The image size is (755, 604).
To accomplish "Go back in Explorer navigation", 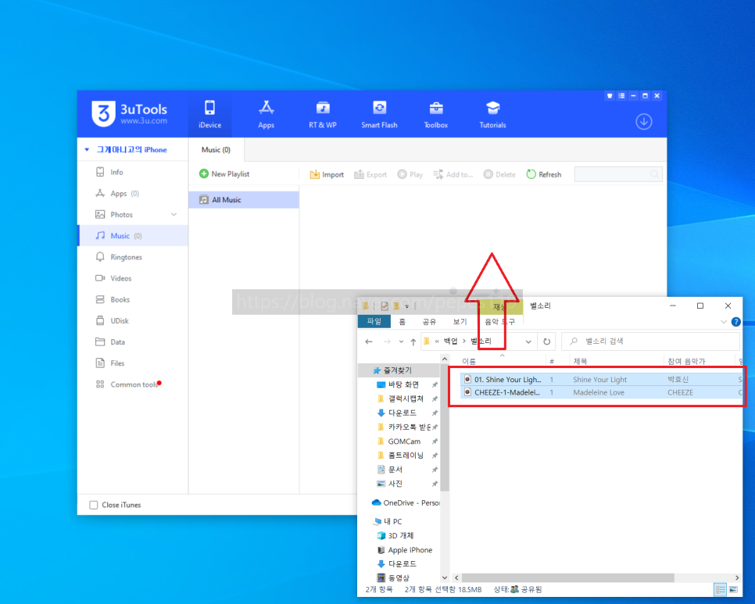I will pyautogui.click(x=369, y=341).
